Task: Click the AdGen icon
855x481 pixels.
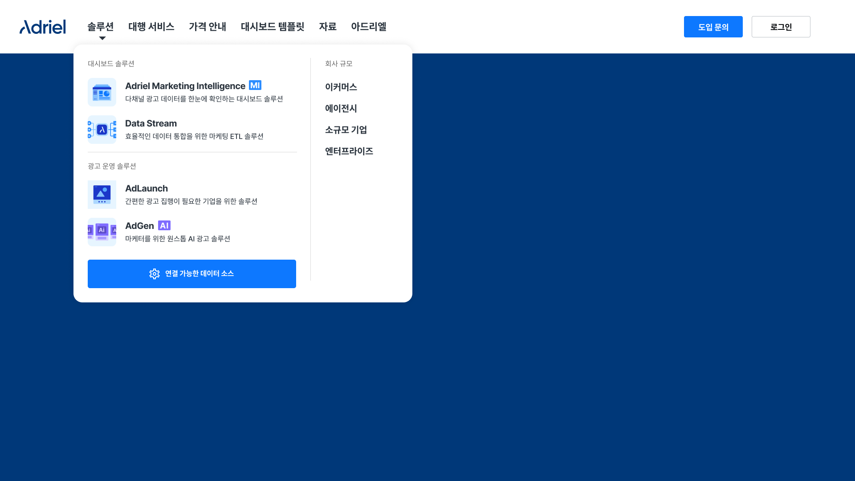Action: 102,232
